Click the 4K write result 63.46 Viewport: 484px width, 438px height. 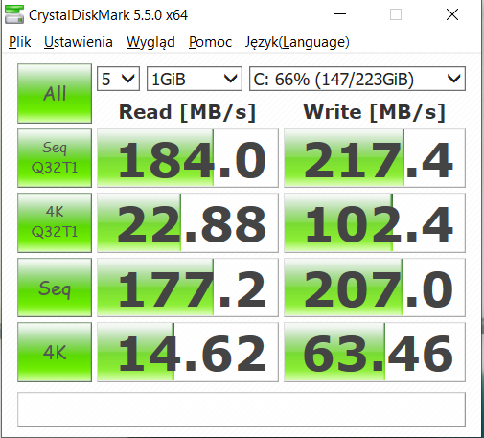click(375, 352)
